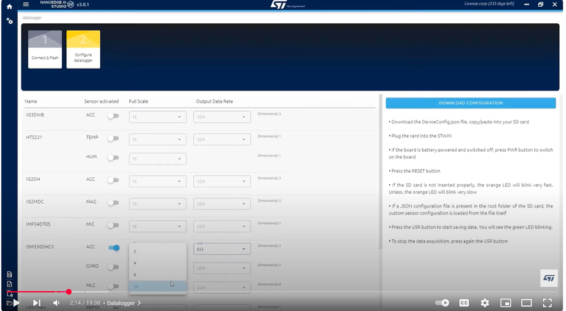The height and width of the screenshot is (311, 566).
Task: Choose 16 in Full Scale list
Action: [x=158, y=287]
